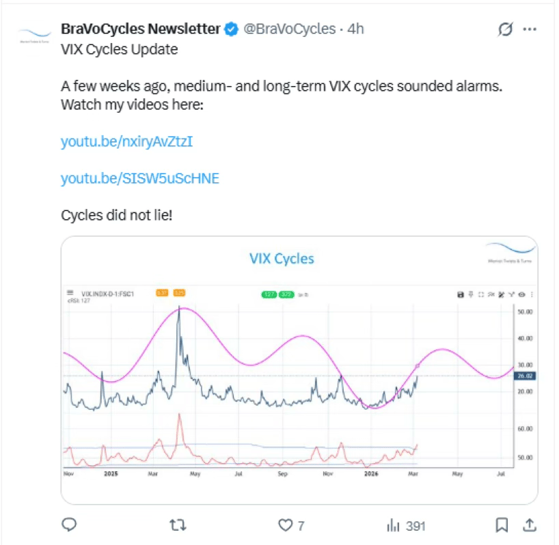Repost the BraVoCycles tweet
This screenshot has height=545, width=559.
178,525
